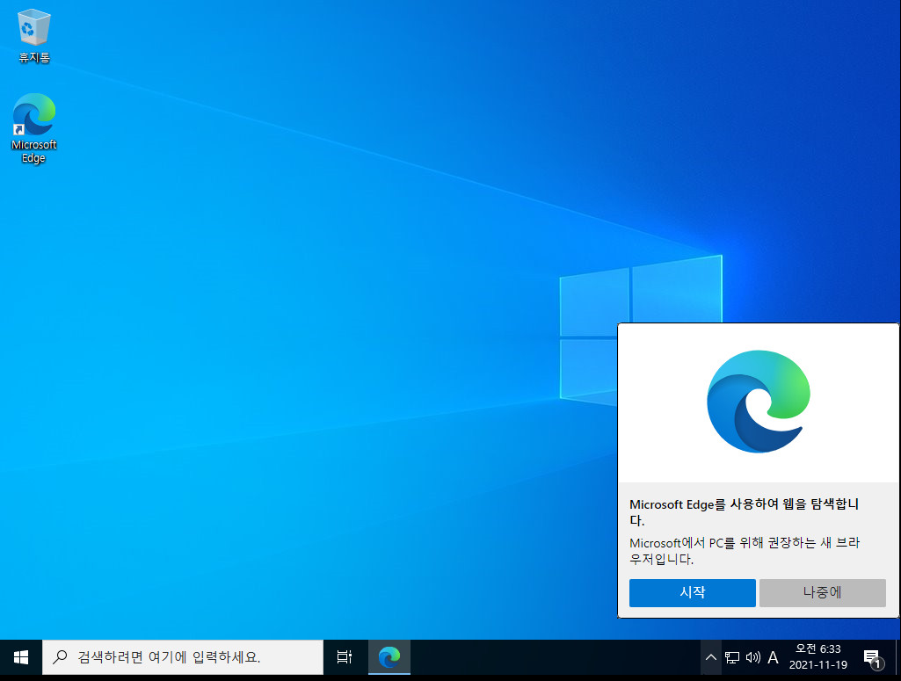This screenshot has height=681, width=901.
Task: Open Task View on the taskbar
Action: point(343,656)
